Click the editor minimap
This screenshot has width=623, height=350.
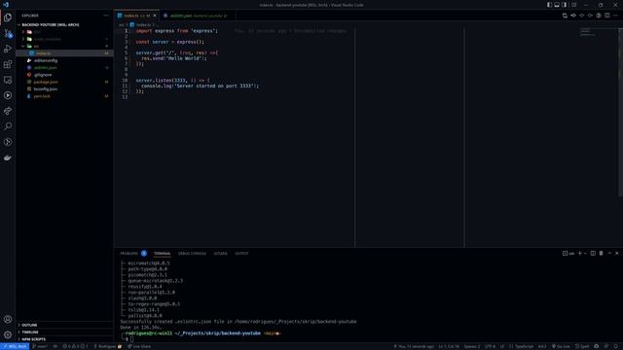[588, 32]
